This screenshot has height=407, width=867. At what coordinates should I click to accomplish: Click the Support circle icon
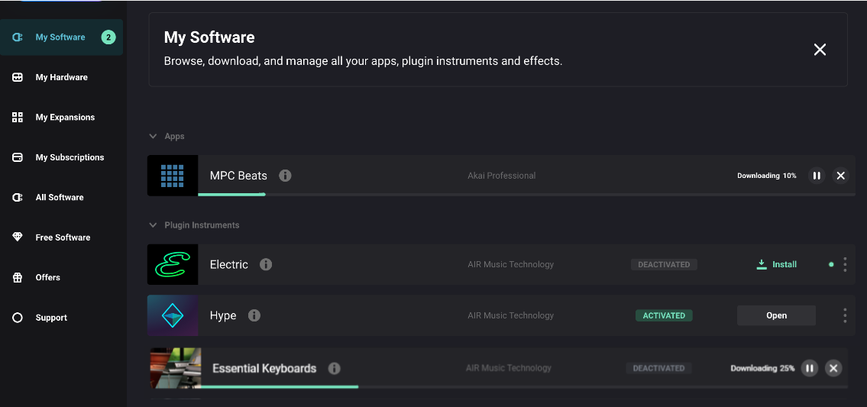pos(17,318)
